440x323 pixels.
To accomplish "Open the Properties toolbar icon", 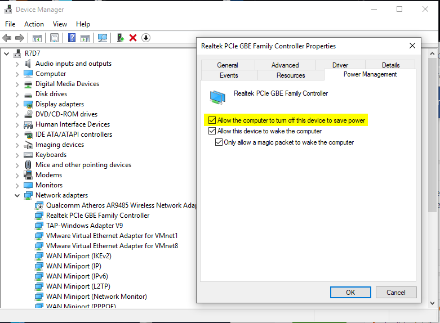I will pos(54,38).
